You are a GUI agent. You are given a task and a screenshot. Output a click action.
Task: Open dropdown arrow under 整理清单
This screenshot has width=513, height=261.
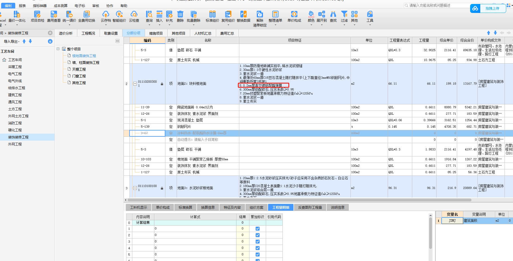[275, 25]
